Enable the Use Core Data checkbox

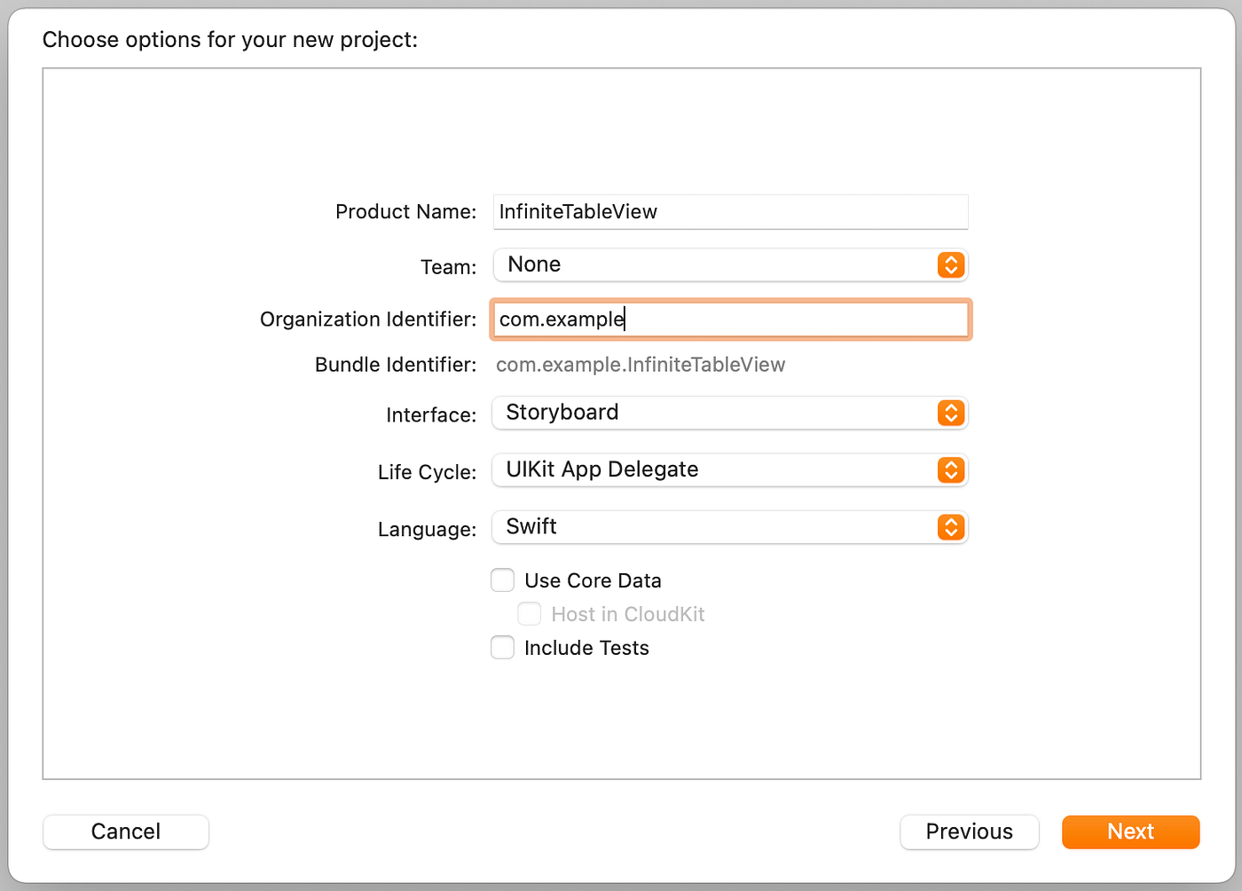pyautogui.click(x=502, y=580)
